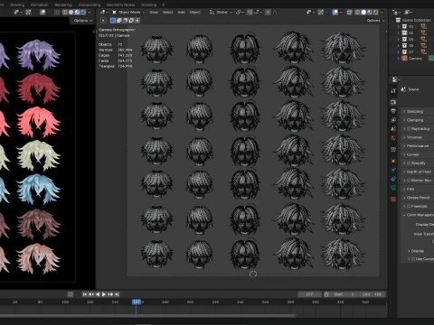Open the proportional editing falloff icon

pyautogui.click(x=275, y=13)
